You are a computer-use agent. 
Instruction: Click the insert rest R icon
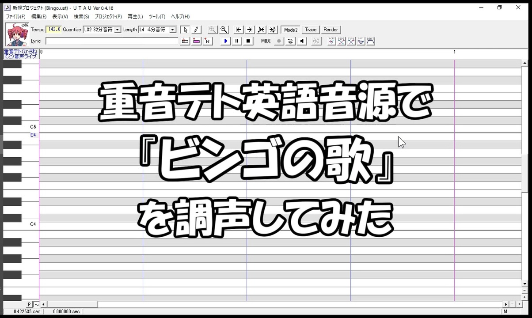pos(207,41)
